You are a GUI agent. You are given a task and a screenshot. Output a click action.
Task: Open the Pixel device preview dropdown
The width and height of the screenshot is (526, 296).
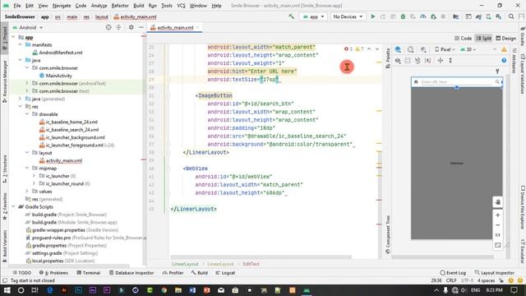[445, 49]
